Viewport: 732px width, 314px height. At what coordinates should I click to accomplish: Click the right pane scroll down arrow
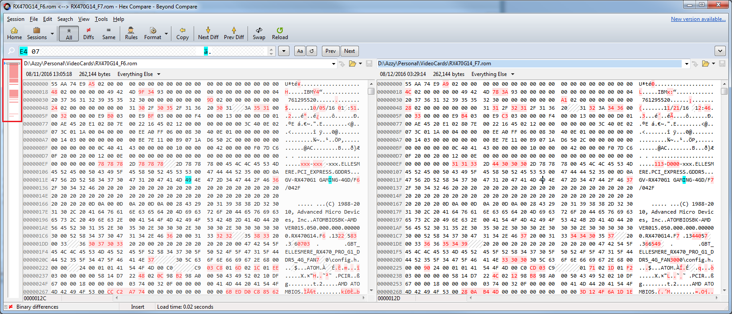(x=724, y=290)
